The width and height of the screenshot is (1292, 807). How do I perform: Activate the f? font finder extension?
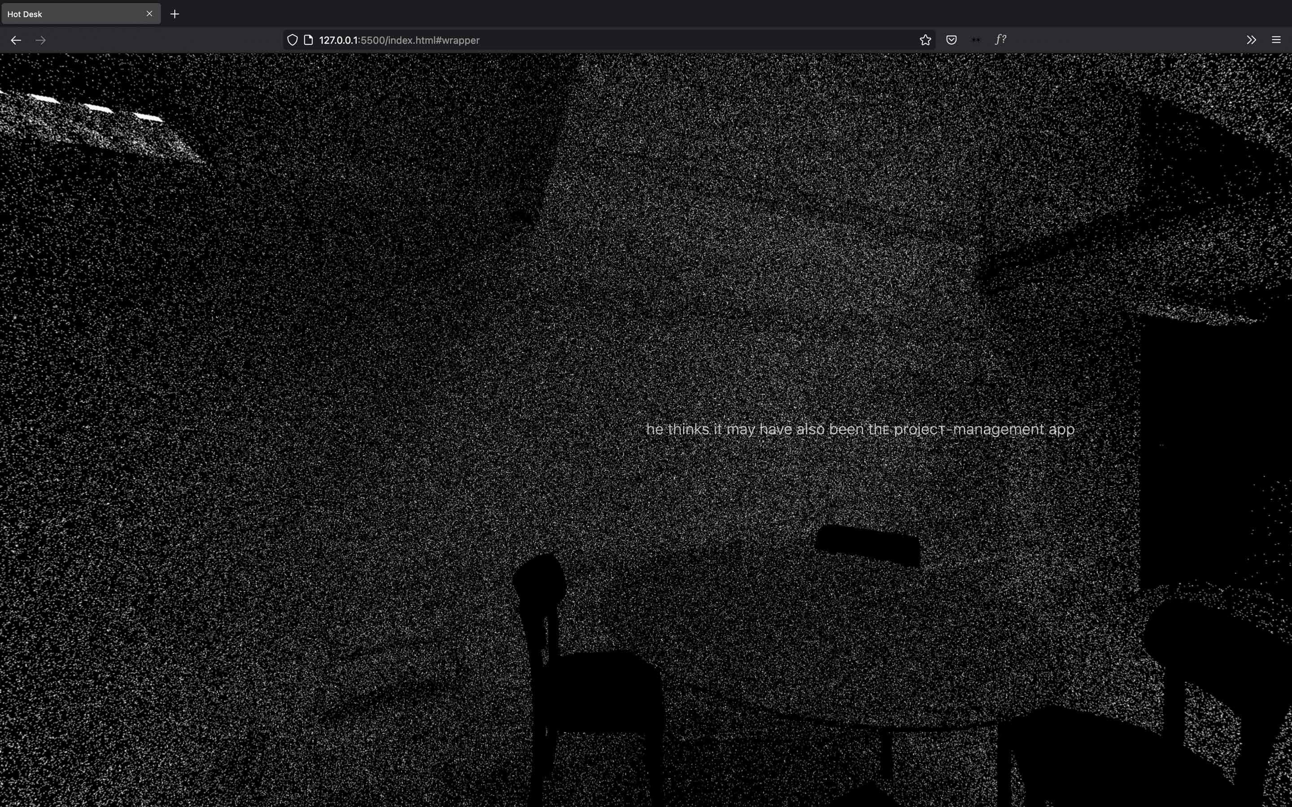click(1000, 39)
